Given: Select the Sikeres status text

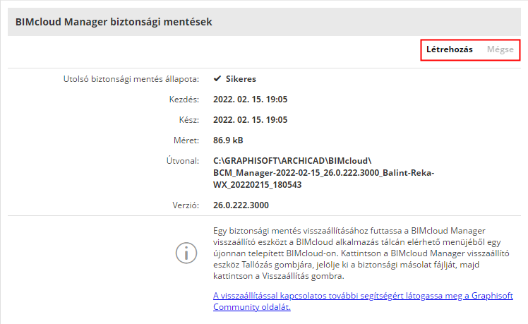Looking at the screenshot, I should click(x=241, y=79).
